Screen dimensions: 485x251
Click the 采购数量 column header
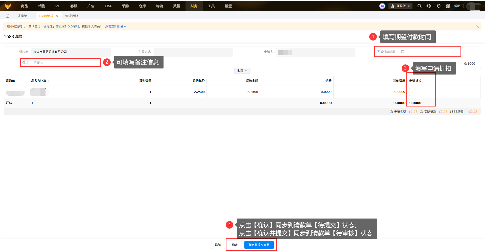(x=145, y=81)
